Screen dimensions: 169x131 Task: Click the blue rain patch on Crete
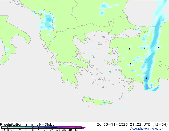(104, 102)
